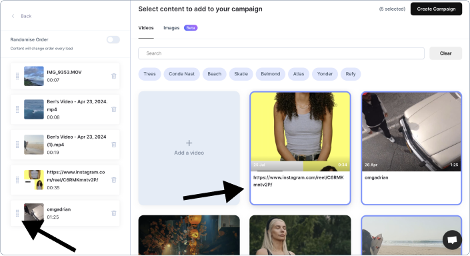Click the instagram reel URL caption on card
The height and width of the screenshot is (256, 470).
pos(299,181)
